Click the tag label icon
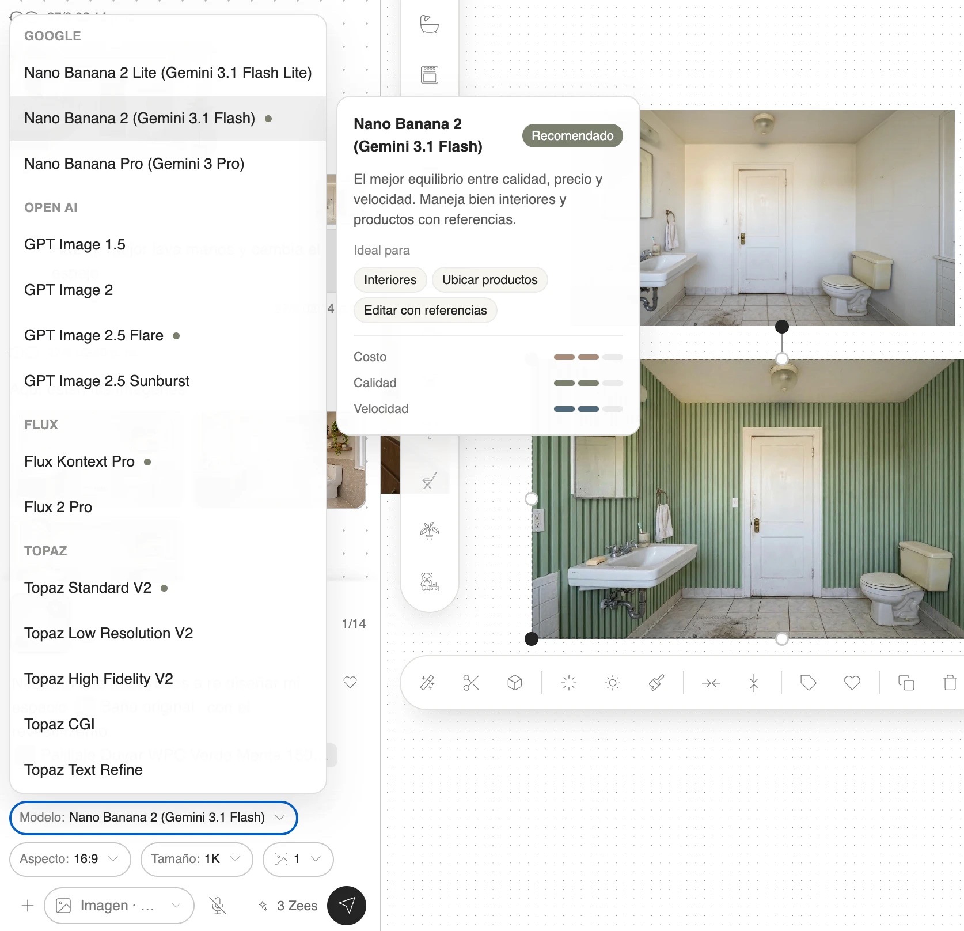 (809, 683)
